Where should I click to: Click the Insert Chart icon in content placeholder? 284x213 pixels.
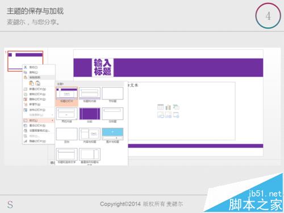click(x=168, y=107)
